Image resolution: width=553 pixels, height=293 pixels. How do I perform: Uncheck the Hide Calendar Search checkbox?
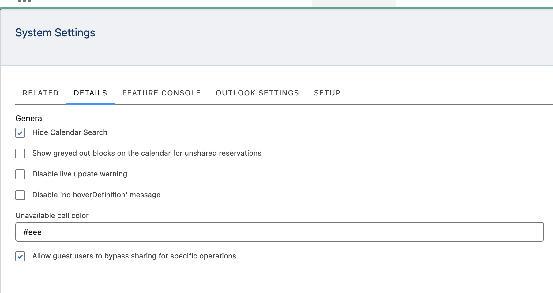(x=20, y=133)
